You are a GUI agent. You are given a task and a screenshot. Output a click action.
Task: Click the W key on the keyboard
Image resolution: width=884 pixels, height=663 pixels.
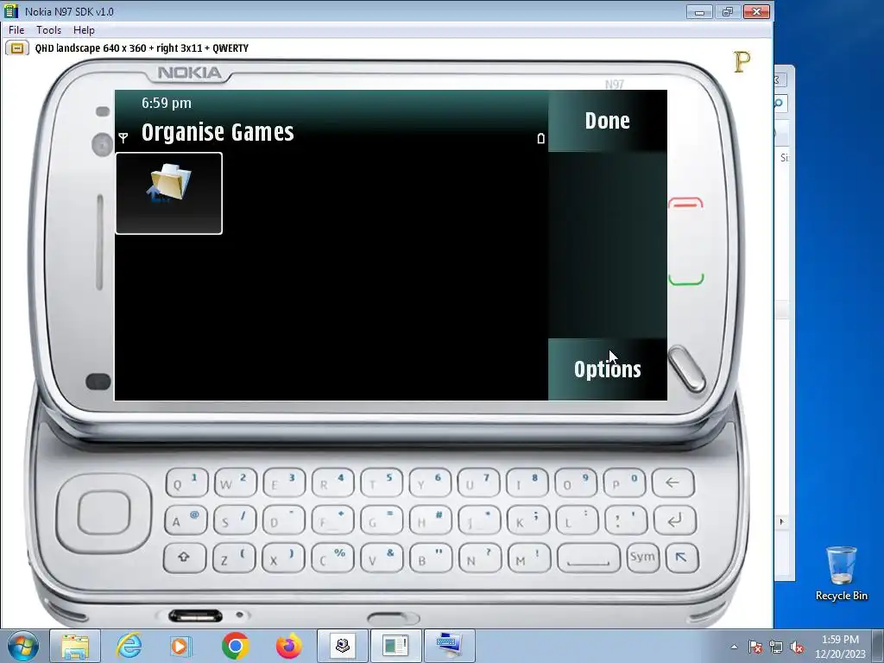[x=235, y=483]
